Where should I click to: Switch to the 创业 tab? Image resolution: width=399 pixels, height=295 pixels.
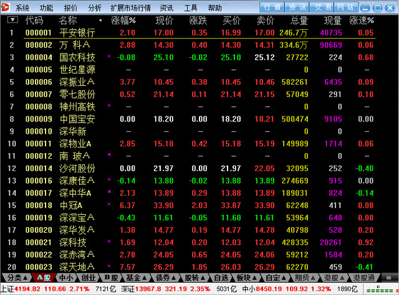pyautogui.click(x=88, y=278)
